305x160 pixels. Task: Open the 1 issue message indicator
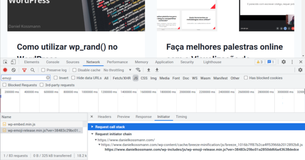click(270, 62)
